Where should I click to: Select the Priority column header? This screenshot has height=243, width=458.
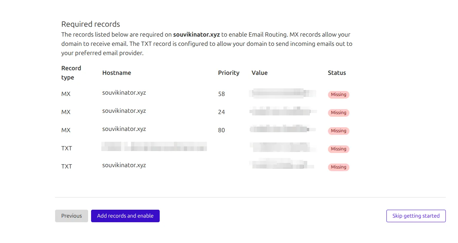pyautogui.click(x=228, y=73)
